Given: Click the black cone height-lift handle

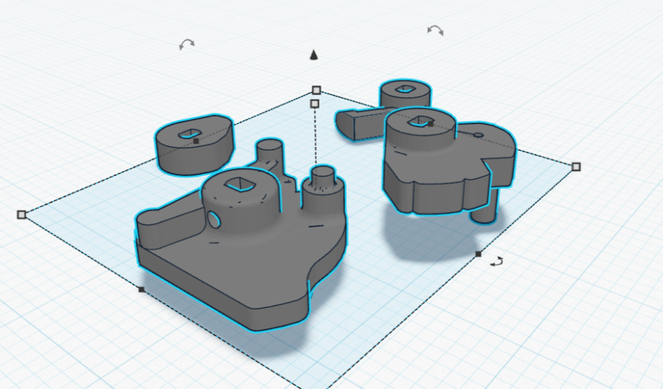Looking at the screenshot, I should pyautogui.click(x=314, y=55).
